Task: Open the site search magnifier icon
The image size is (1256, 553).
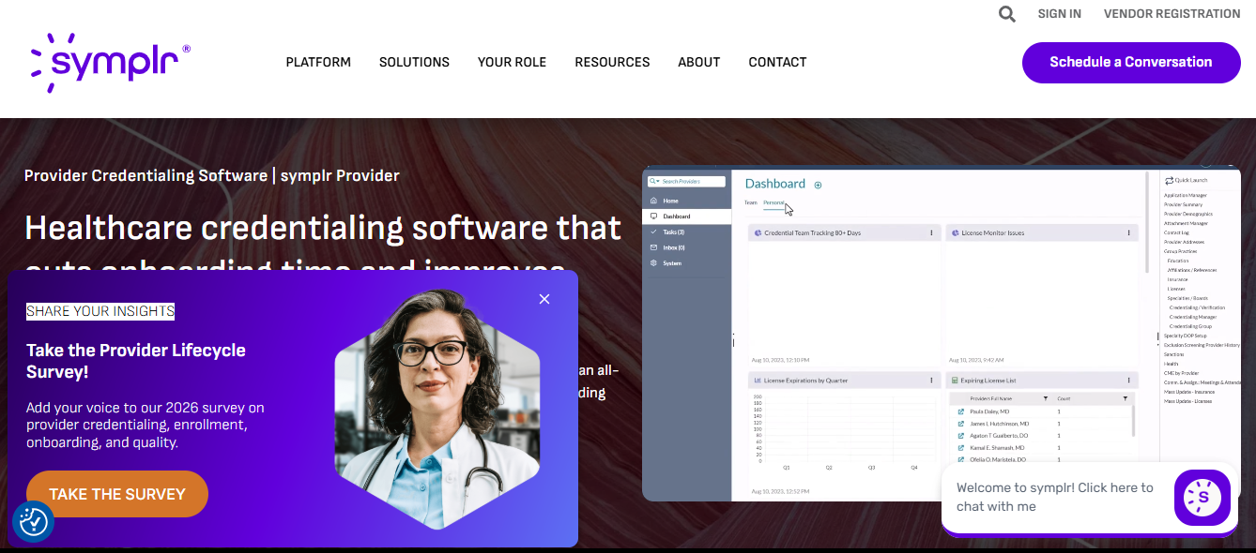Action: click(x=1006, y=14)
